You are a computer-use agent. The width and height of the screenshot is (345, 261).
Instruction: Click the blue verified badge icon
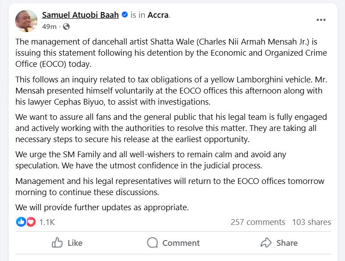[x=125, y=15]
